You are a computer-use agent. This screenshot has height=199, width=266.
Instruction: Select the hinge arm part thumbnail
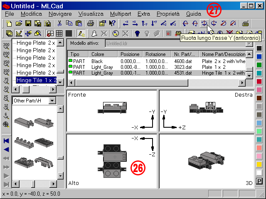[44, 162]
